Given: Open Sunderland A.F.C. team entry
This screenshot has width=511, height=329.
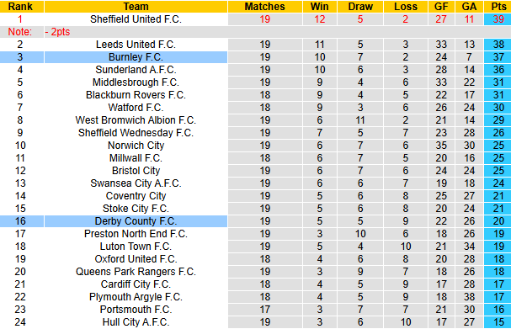Looking at the screenshot, I should pos(136,70).
